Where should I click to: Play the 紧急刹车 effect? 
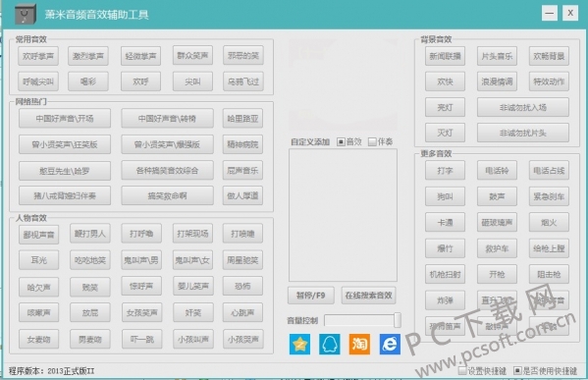pos(549,196)
